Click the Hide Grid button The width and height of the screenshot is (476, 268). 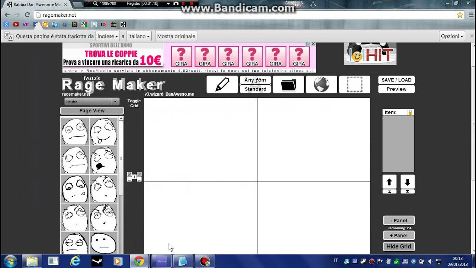[x=399, y=246]
